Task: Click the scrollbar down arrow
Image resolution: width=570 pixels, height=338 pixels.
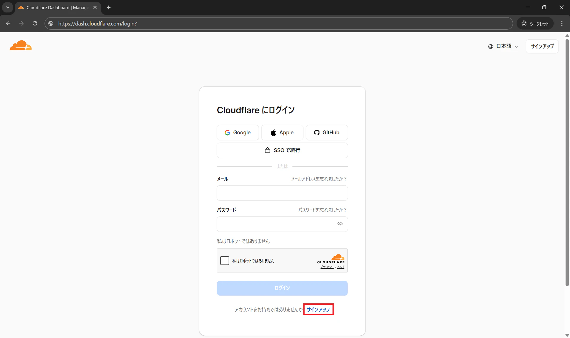Action: (x=567, y=335)
